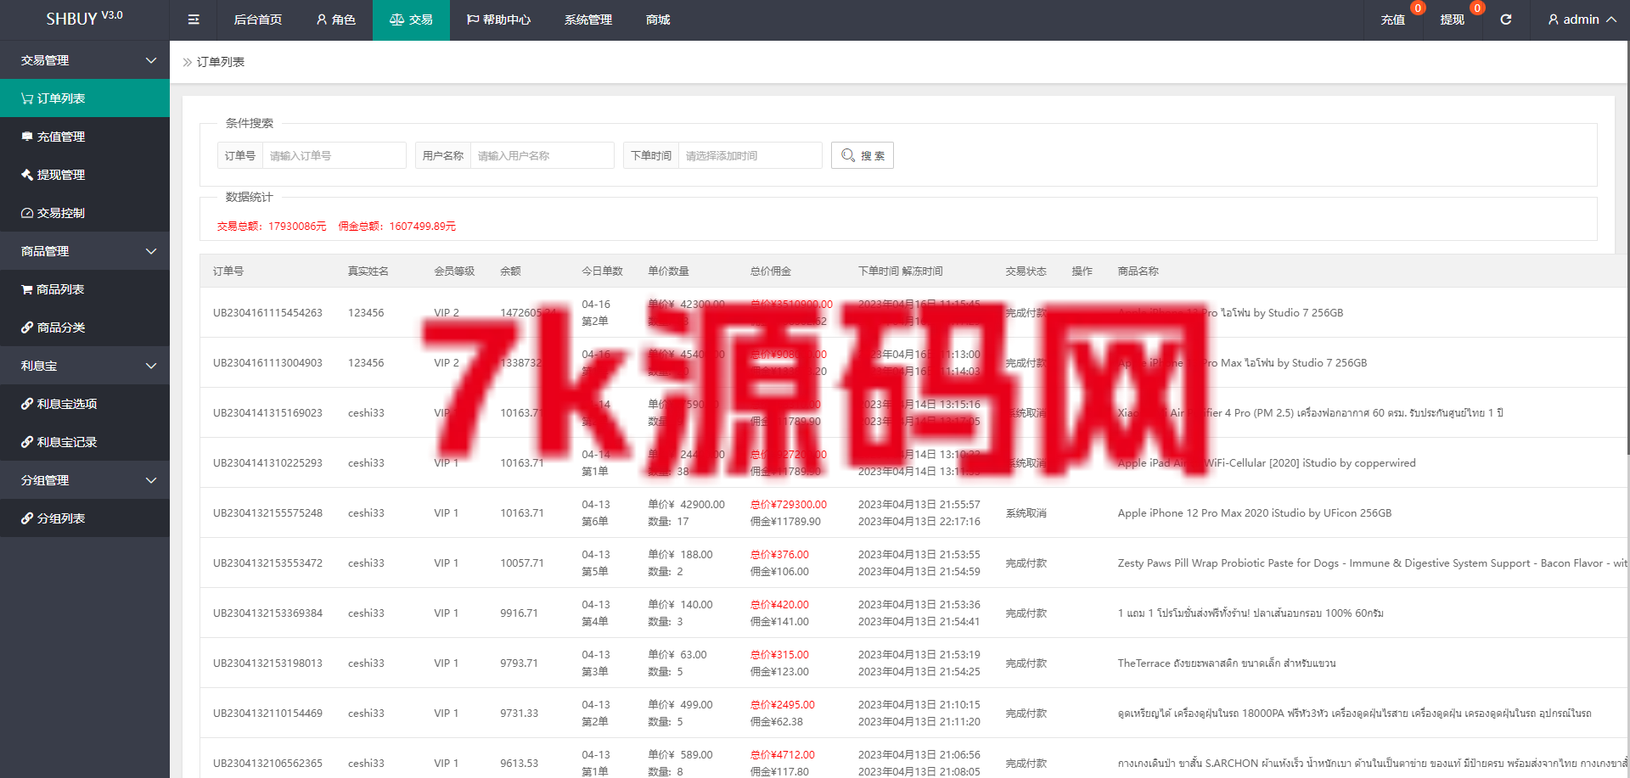Viewport: 1630px width, 778px height.
Task: Click the 充值管理 sidebar icon
Action: (27, 137)
